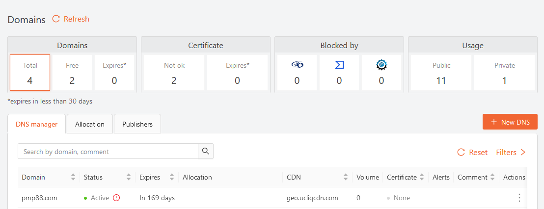Screen dimensions: 544x209
Task: Open the DNS manager tab
Action: pos(36,124)
